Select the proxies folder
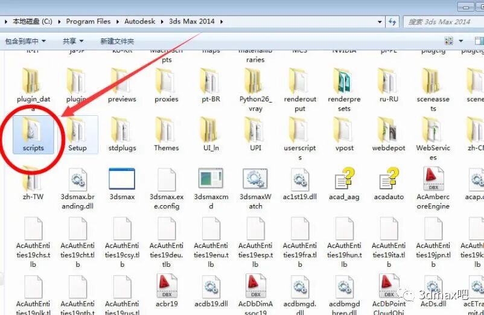This screenshot has height=315, width=484. tap(167, 86)
